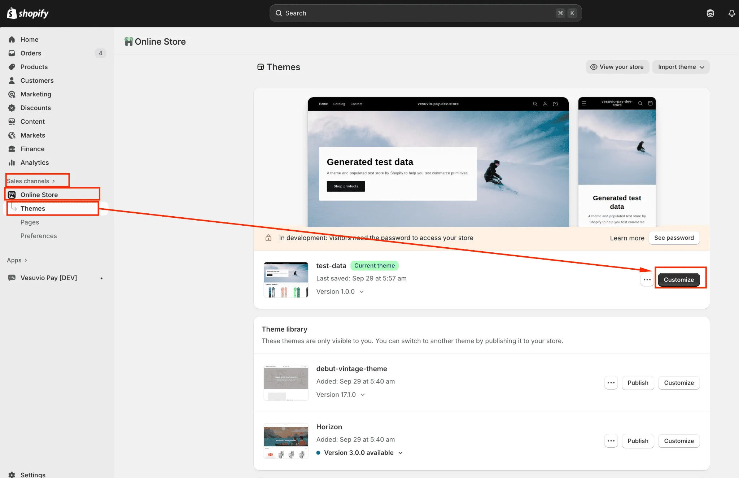Publish the Horizon theme
The image size is (739, 478).
point(638,441)
